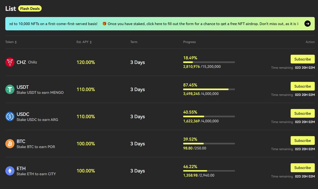Click the 2,810,976 /15,200,000 amount

[x=202, y=67]
